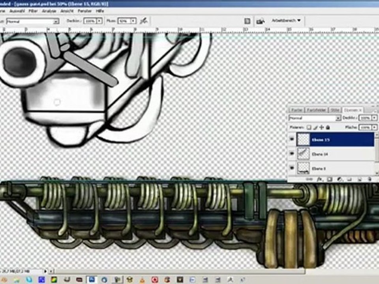The image size is (379, 284).
Task: Hide the bottom visible layer's eye icon
Action: click(x=292, y=168)
